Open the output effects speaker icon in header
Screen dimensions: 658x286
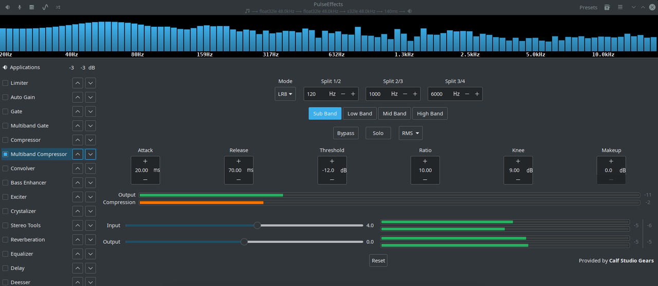[7, 7]
